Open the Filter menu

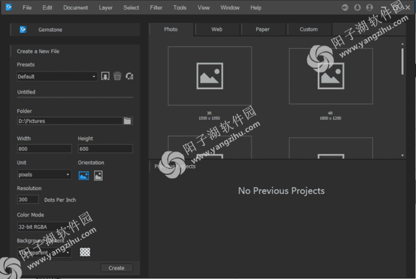156,8
